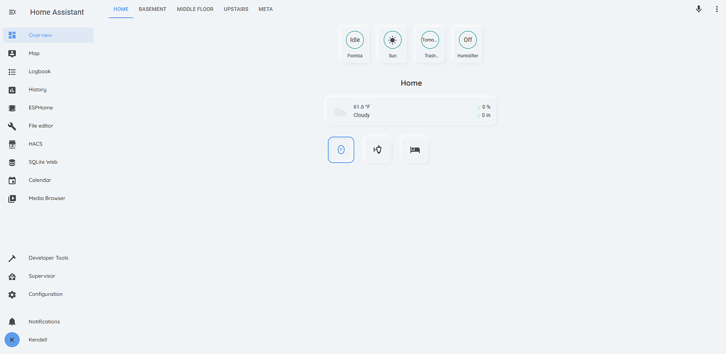
Task: Select the bed icon button
Action: click(415, 150)
